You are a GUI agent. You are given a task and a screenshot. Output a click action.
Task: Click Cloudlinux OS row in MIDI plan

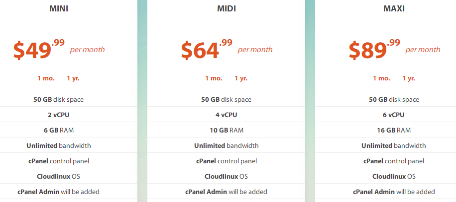[227, 176]
